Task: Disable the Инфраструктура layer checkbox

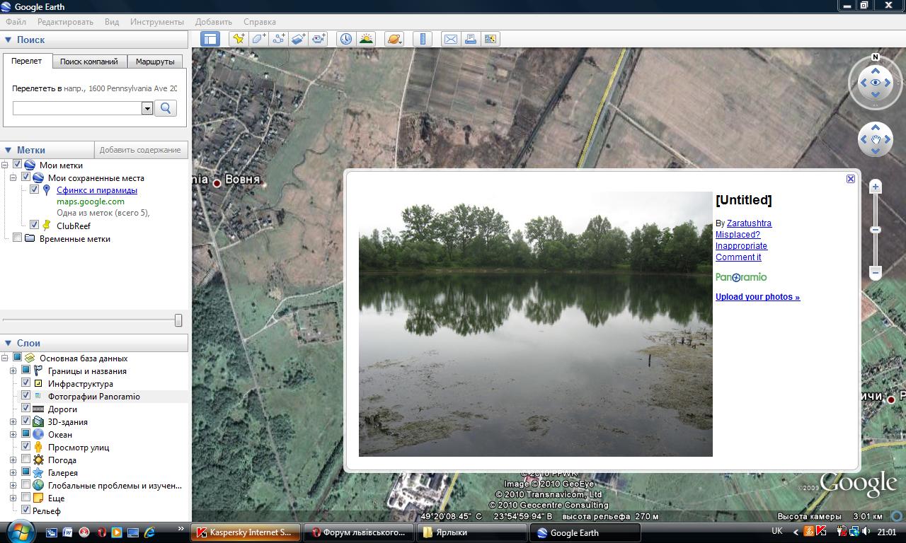Action: (x=26, y=383)
